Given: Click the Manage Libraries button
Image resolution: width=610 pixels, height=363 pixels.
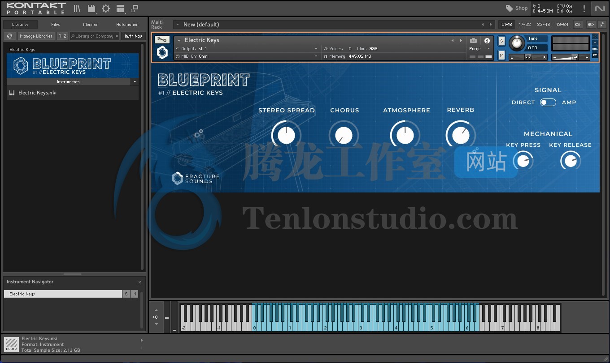Looking at the screenshot, I should [36, 36].
